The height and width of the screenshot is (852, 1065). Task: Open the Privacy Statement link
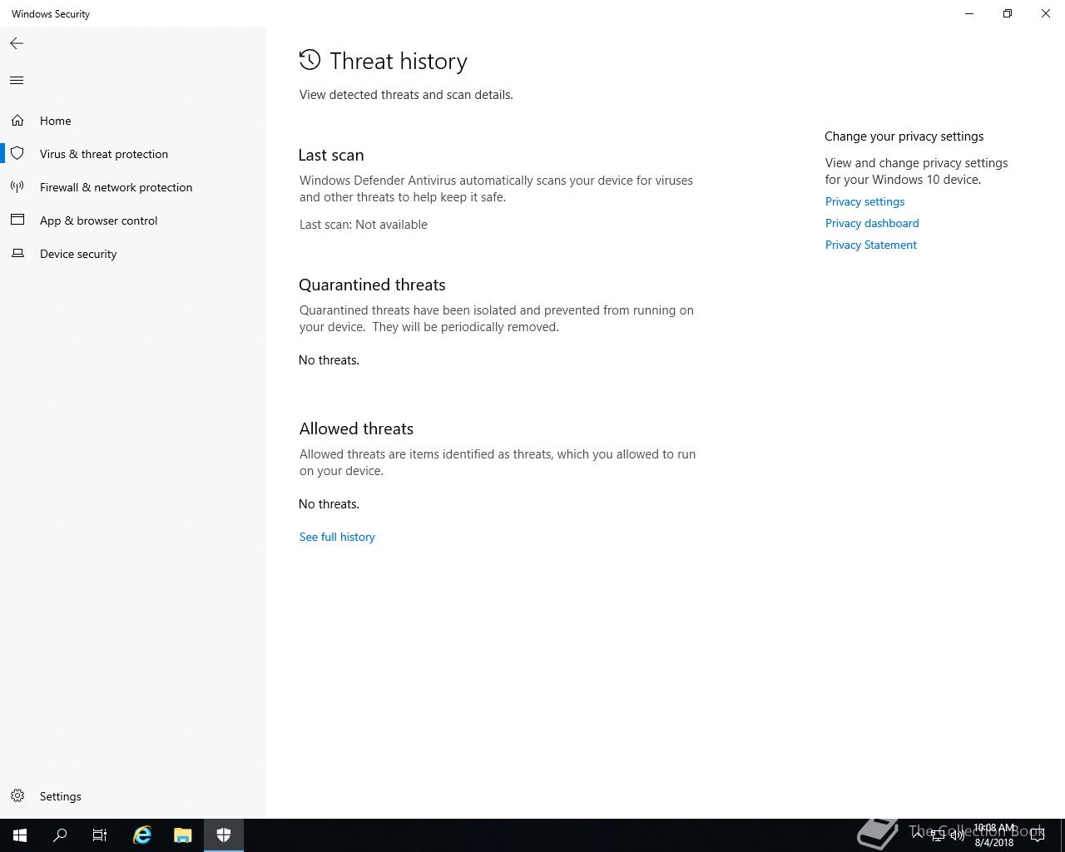[871, 245]
